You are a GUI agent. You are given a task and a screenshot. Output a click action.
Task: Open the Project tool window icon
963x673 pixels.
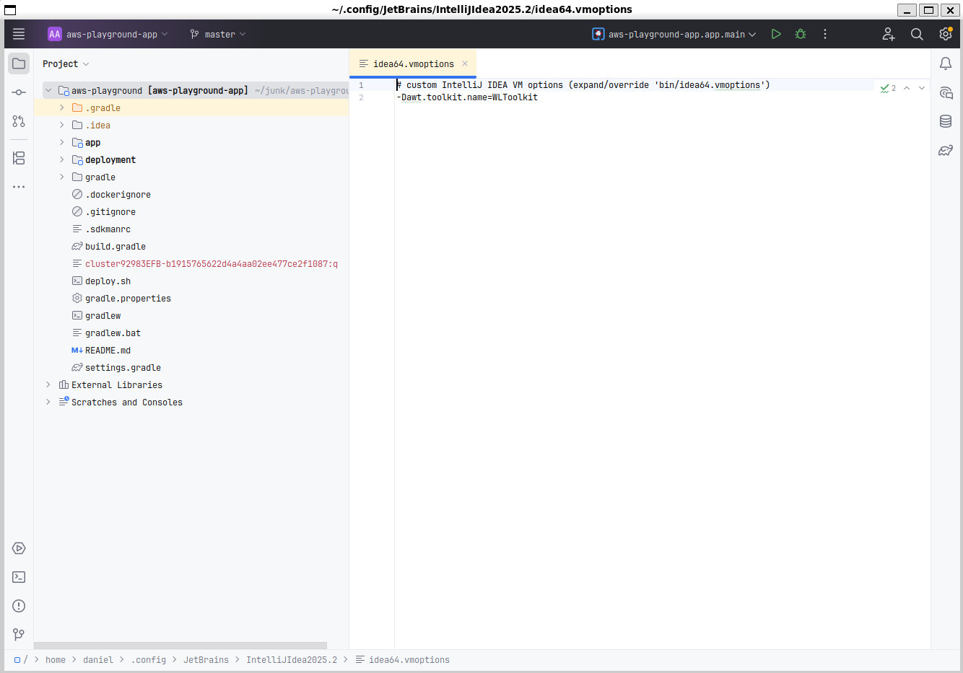pos(19,63)
